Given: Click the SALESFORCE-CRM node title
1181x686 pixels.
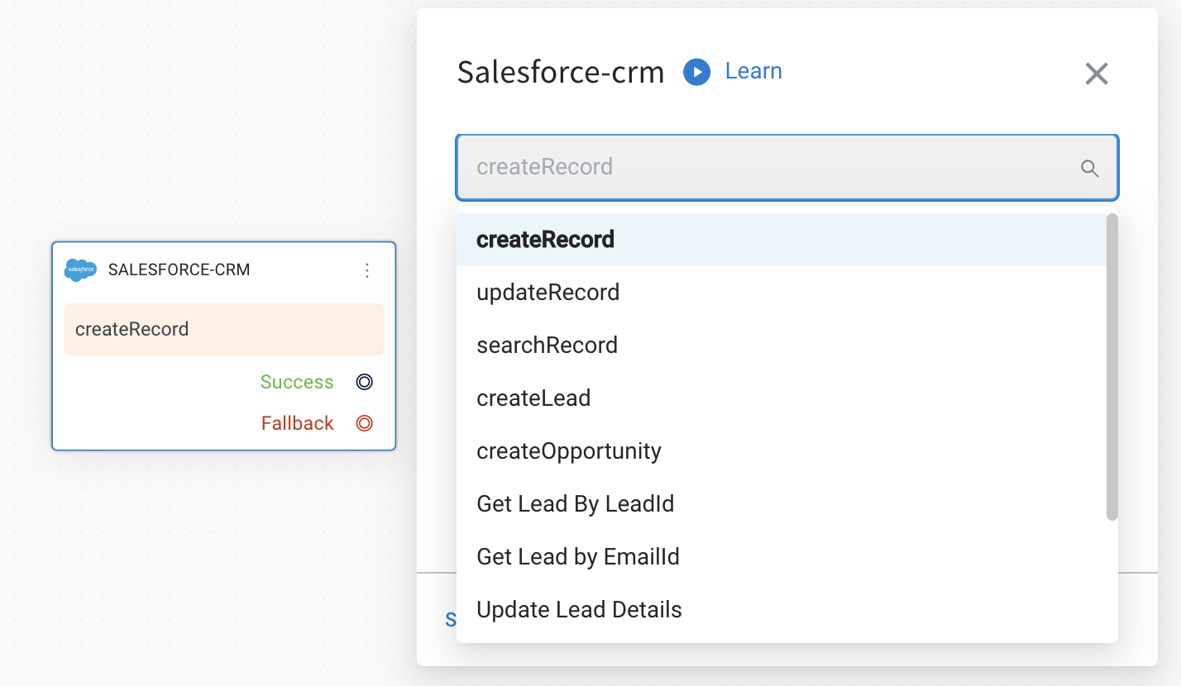Looking at the screenshot, I should [x=179, y=269].
